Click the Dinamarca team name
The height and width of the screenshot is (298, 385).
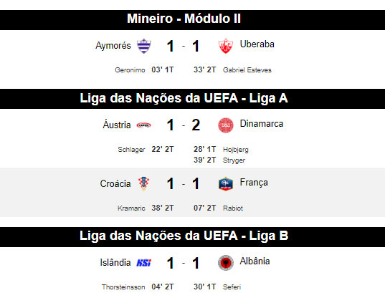(x=262, y=124)
